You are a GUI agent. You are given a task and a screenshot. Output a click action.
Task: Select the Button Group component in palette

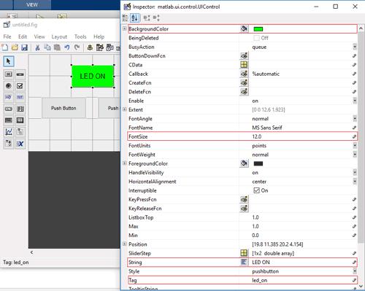pyautogui.click(x=9, y=144)
